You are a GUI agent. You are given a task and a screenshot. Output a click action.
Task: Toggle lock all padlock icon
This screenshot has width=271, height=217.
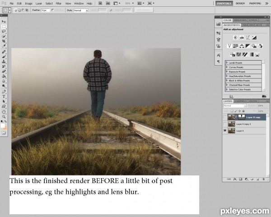243,111
